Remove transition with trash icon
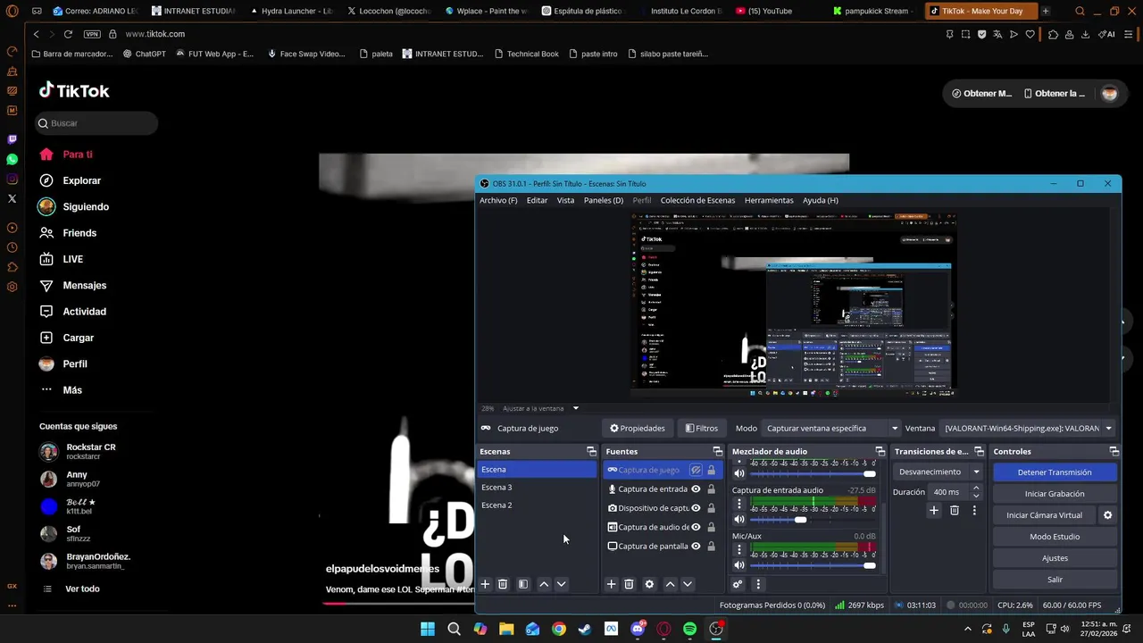Viewport: 1143px width, 643px height. tap(955, 510)
